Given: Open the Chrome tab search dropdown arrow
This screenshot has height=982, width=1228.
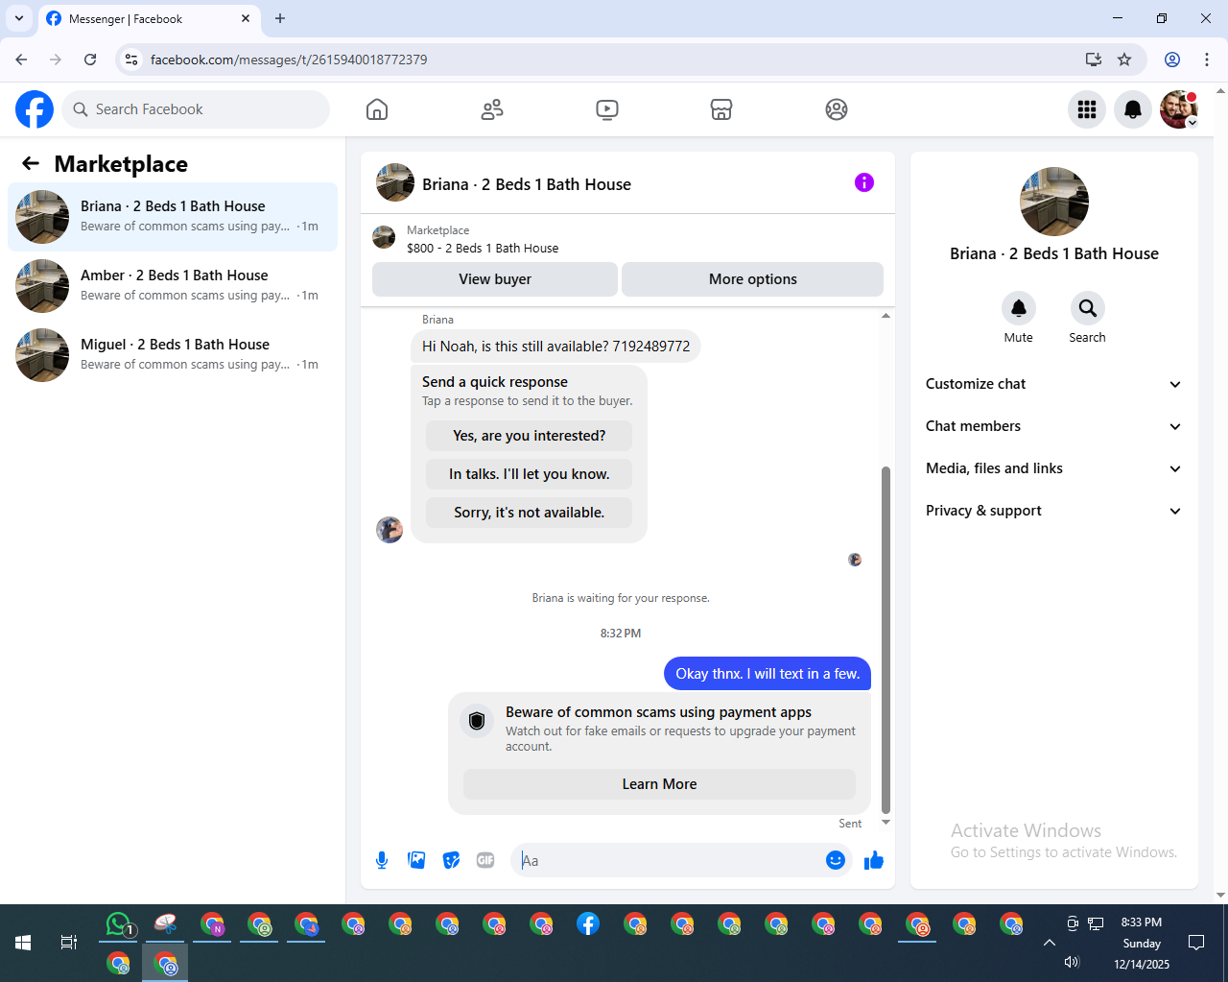Looking at the screenshot, I should point(19,18).
